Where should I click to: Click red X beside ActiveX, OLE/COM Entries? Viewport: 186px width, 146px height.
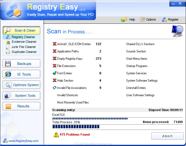pos(54,44)
